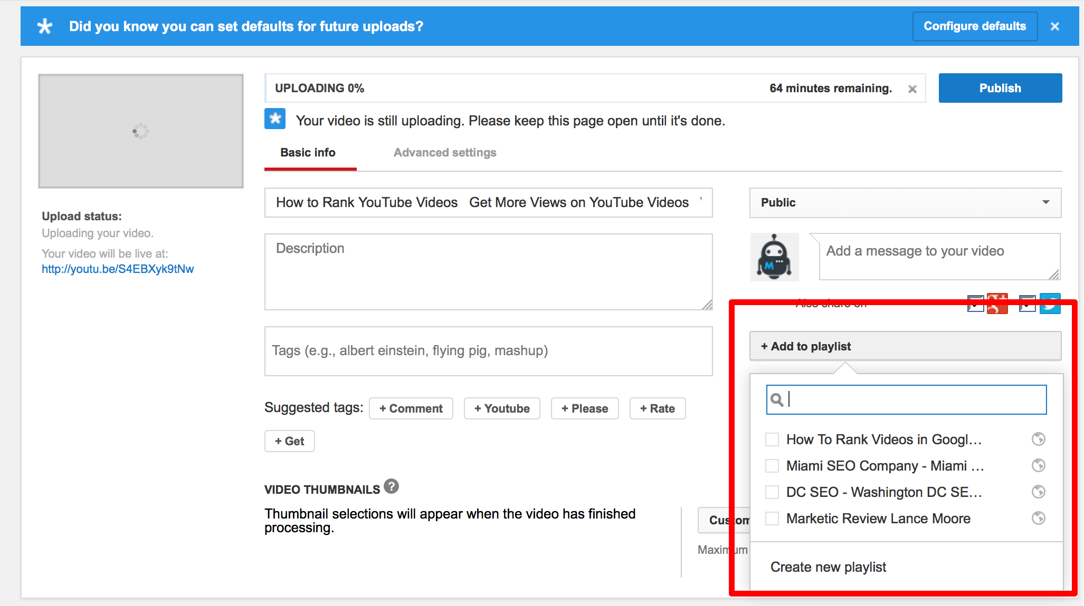Click the Publish button
Image resolution: width=1084 pixels, height=606 pixels.
[1000, 87]
